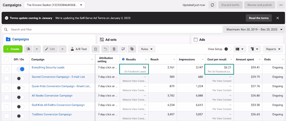The width and height of the screenshot is (286, 121).
Task: Turn on Quran Kids Conversion Campaign toggle
Action: 21,88
